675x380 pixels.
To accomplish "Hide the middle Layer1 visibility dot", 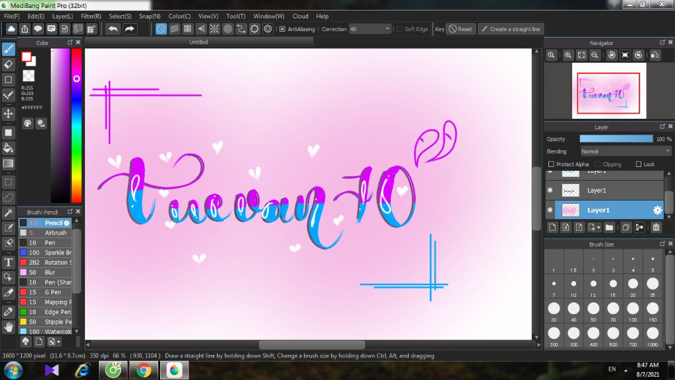I will click(550, 190).
